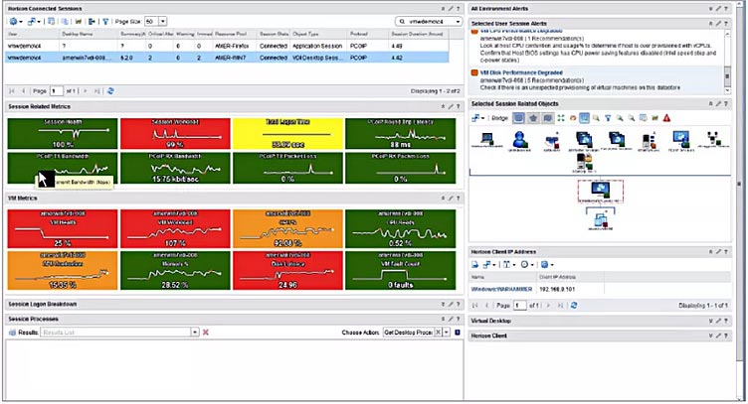The image size is (748, 404).
Task: Click the page number field in Connected Sessions pager
Action: pyautogui.click(x=57, y=91)
